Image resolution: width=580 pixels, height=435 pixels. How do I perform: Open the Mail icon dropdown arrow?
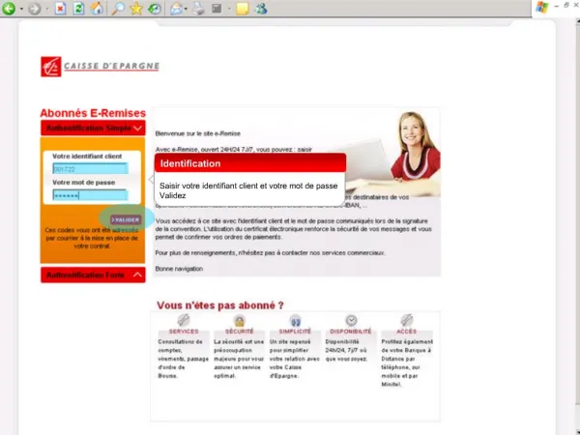coord(186,9)
